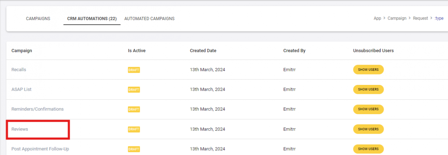Click the Is Active column header

pyautogui.click(x=137, y=51)
